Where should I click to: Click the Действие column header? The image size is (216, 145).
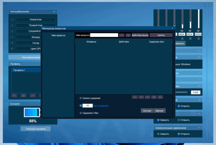[124, 42]
